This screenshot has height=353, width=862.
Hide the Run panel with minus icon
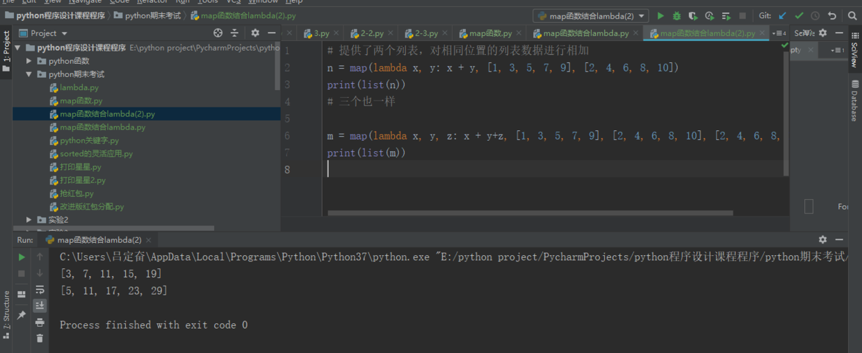coord(840,239)
